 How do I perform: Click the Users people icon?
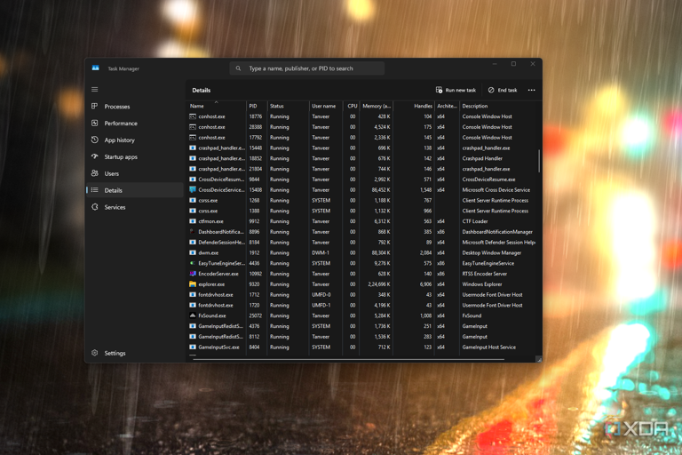pos(94,173)
